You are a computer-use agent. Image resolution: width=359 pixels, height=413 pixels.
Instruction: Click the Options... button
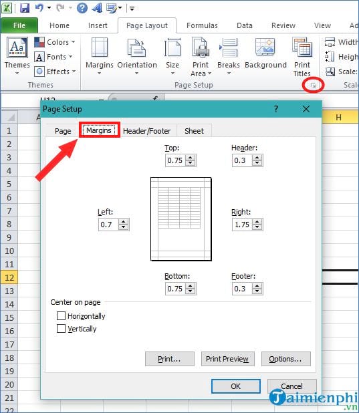coord(285,359)
